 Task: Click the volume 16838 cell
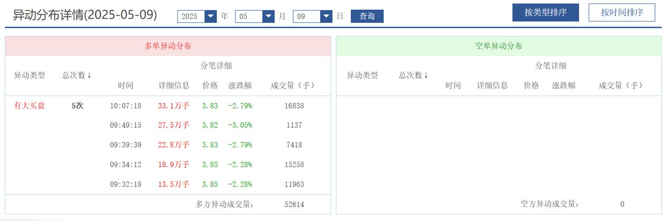tap(294, 106)
